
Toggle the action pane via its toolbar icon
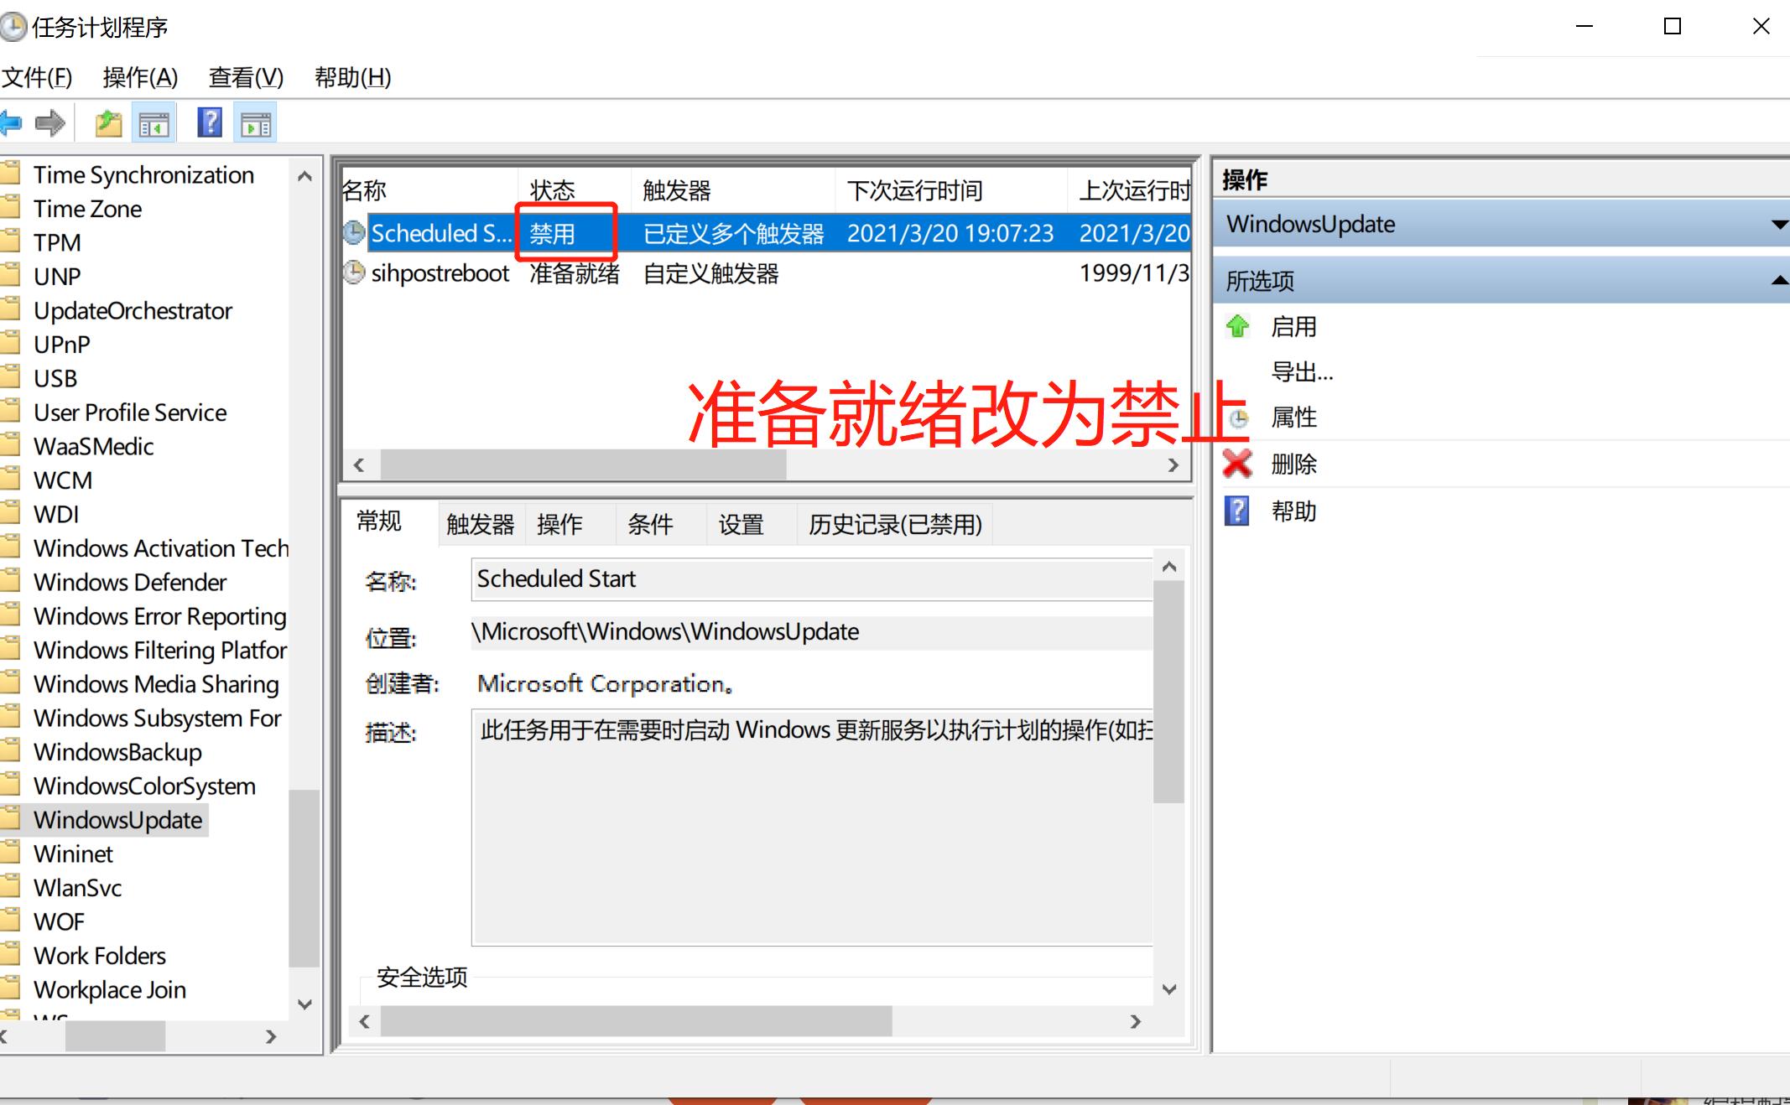coord(254,122)
